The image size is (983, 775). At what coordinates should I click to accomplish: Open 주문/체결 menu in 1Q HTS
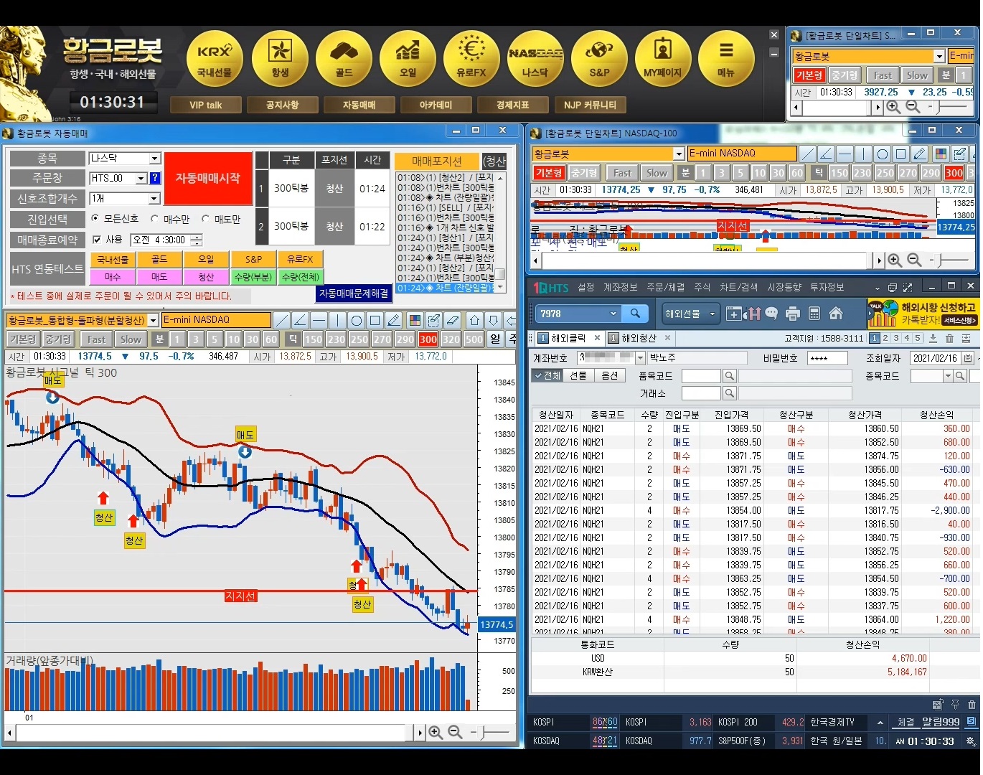click(x=665, y=287)
